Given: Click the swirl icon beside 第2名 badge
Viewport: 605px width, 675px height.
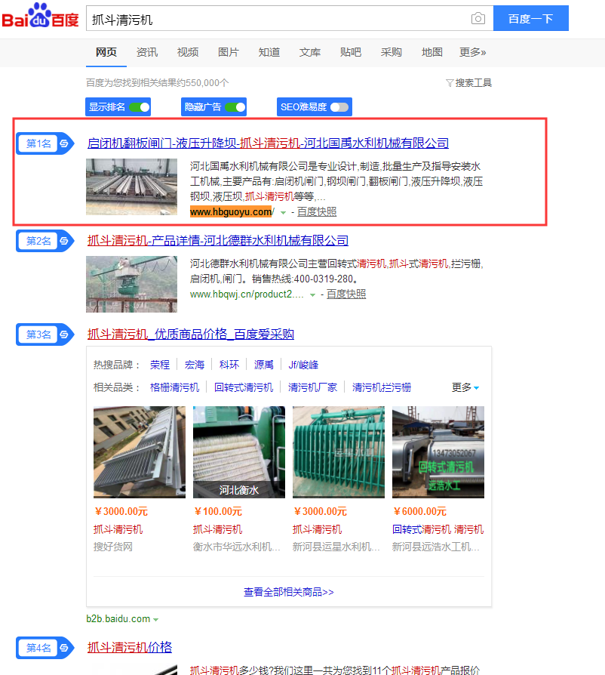Looking at the screenshot, I should pyautogui.click(x=64, y=241).
